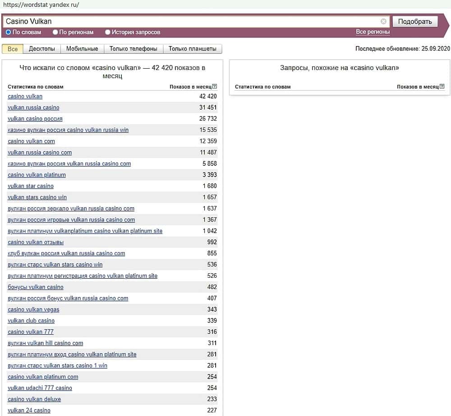Image resolution: width=451 pixels, height=416 pixels.
Task: Switch to the 'Мобильные' tab
Action: [x=82, y=49]
